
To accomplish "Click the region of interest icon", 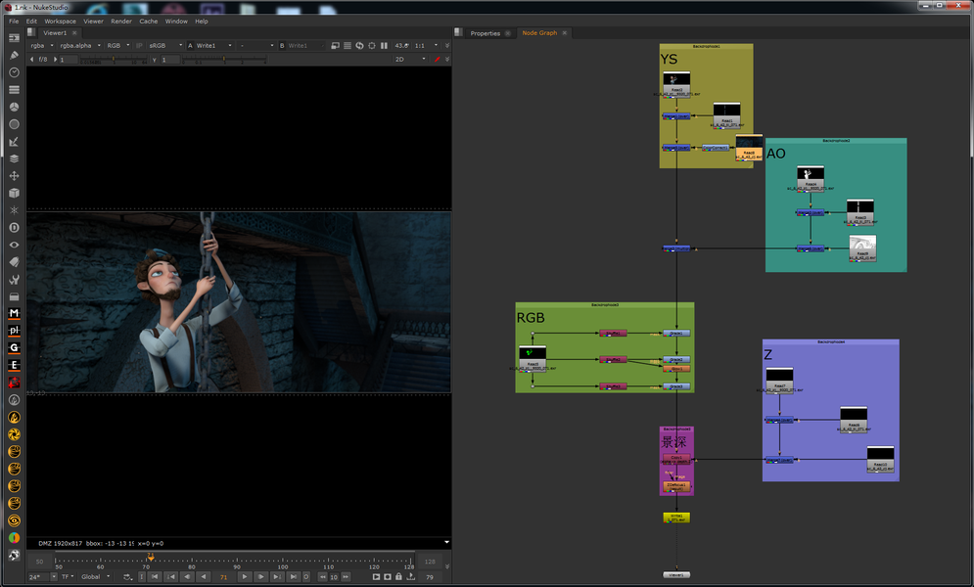I will tap(371, 45).
